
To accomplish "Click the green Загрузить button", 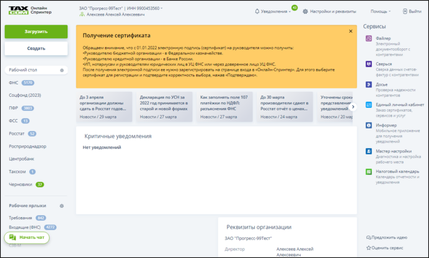I will 36,31.
